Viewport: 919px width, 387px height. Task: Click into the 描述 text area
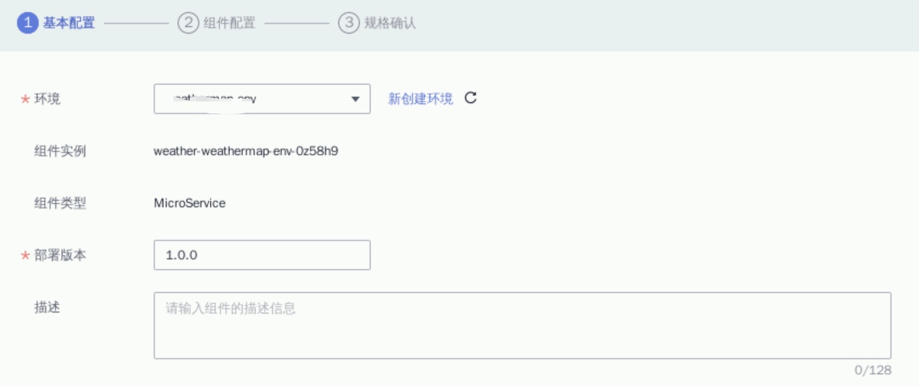[522, 325]
